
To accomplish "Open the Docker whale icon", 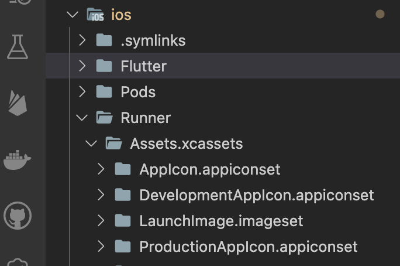I will [18, 159].
